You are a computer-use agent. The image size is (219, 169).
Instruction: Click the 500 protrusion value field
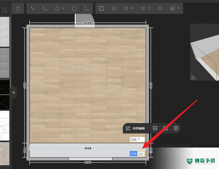(141, 154)
